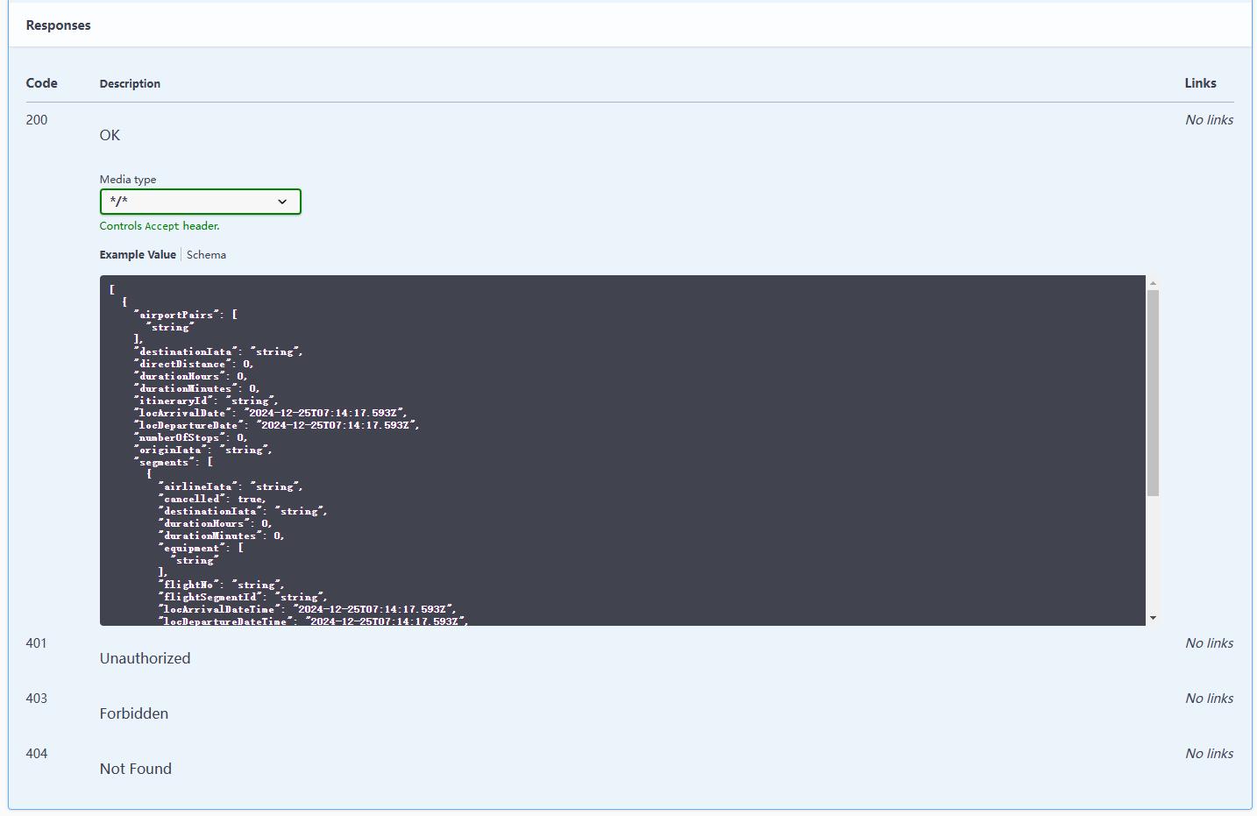
Task: Click the 401 response code
Action: pos(37,643)
